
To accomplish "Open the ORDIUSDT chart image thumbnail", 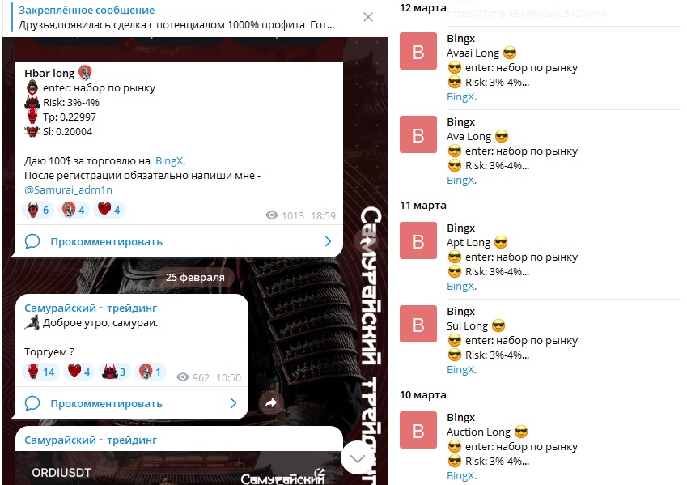I will 179,468.
